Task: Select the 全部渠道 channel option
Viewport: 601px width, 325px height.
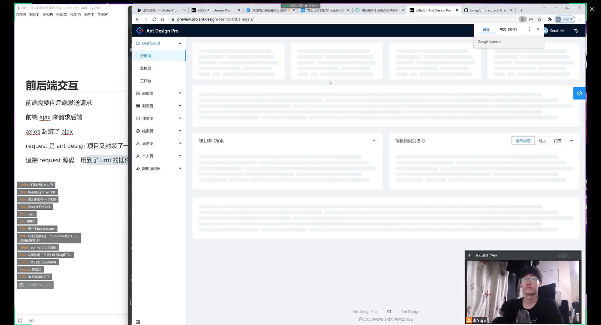Action: (x=523, y=141)
